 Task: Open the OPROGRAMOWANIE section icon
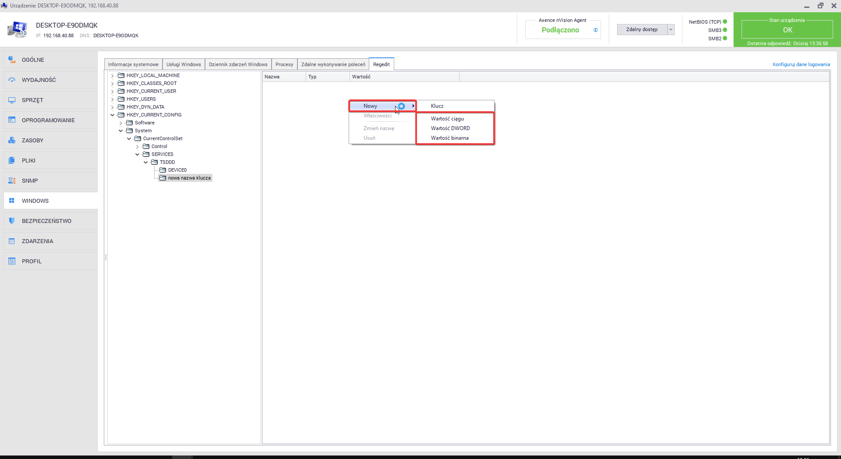pyautogui.click(x=12, y=120)
